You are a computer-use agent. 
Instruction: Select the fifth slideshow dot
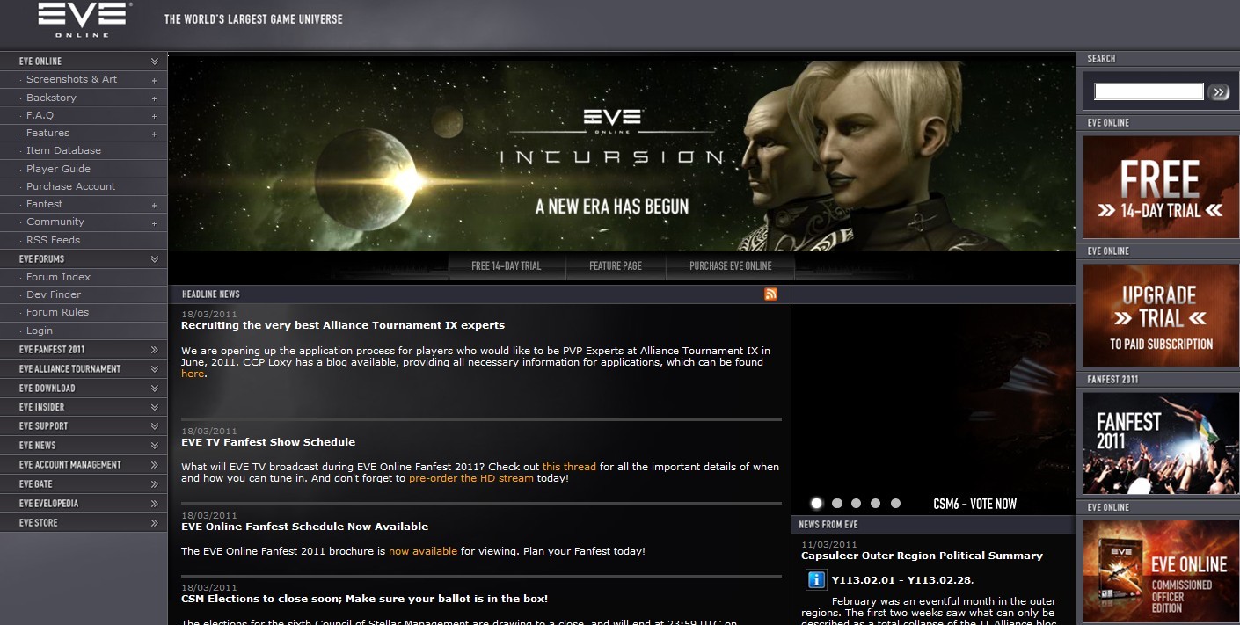point(895,504)
